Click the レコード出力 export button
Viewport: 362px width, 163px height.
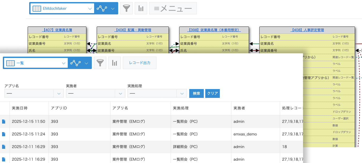pyautogui.click(x=139, y=63)
